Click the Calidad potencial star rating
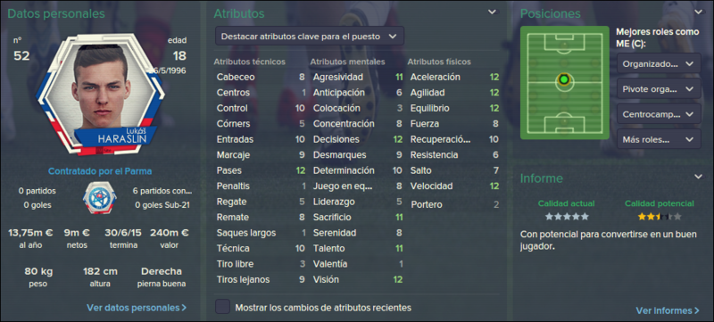The width and height of the screenshot is (714, 322). coord(660,217)
